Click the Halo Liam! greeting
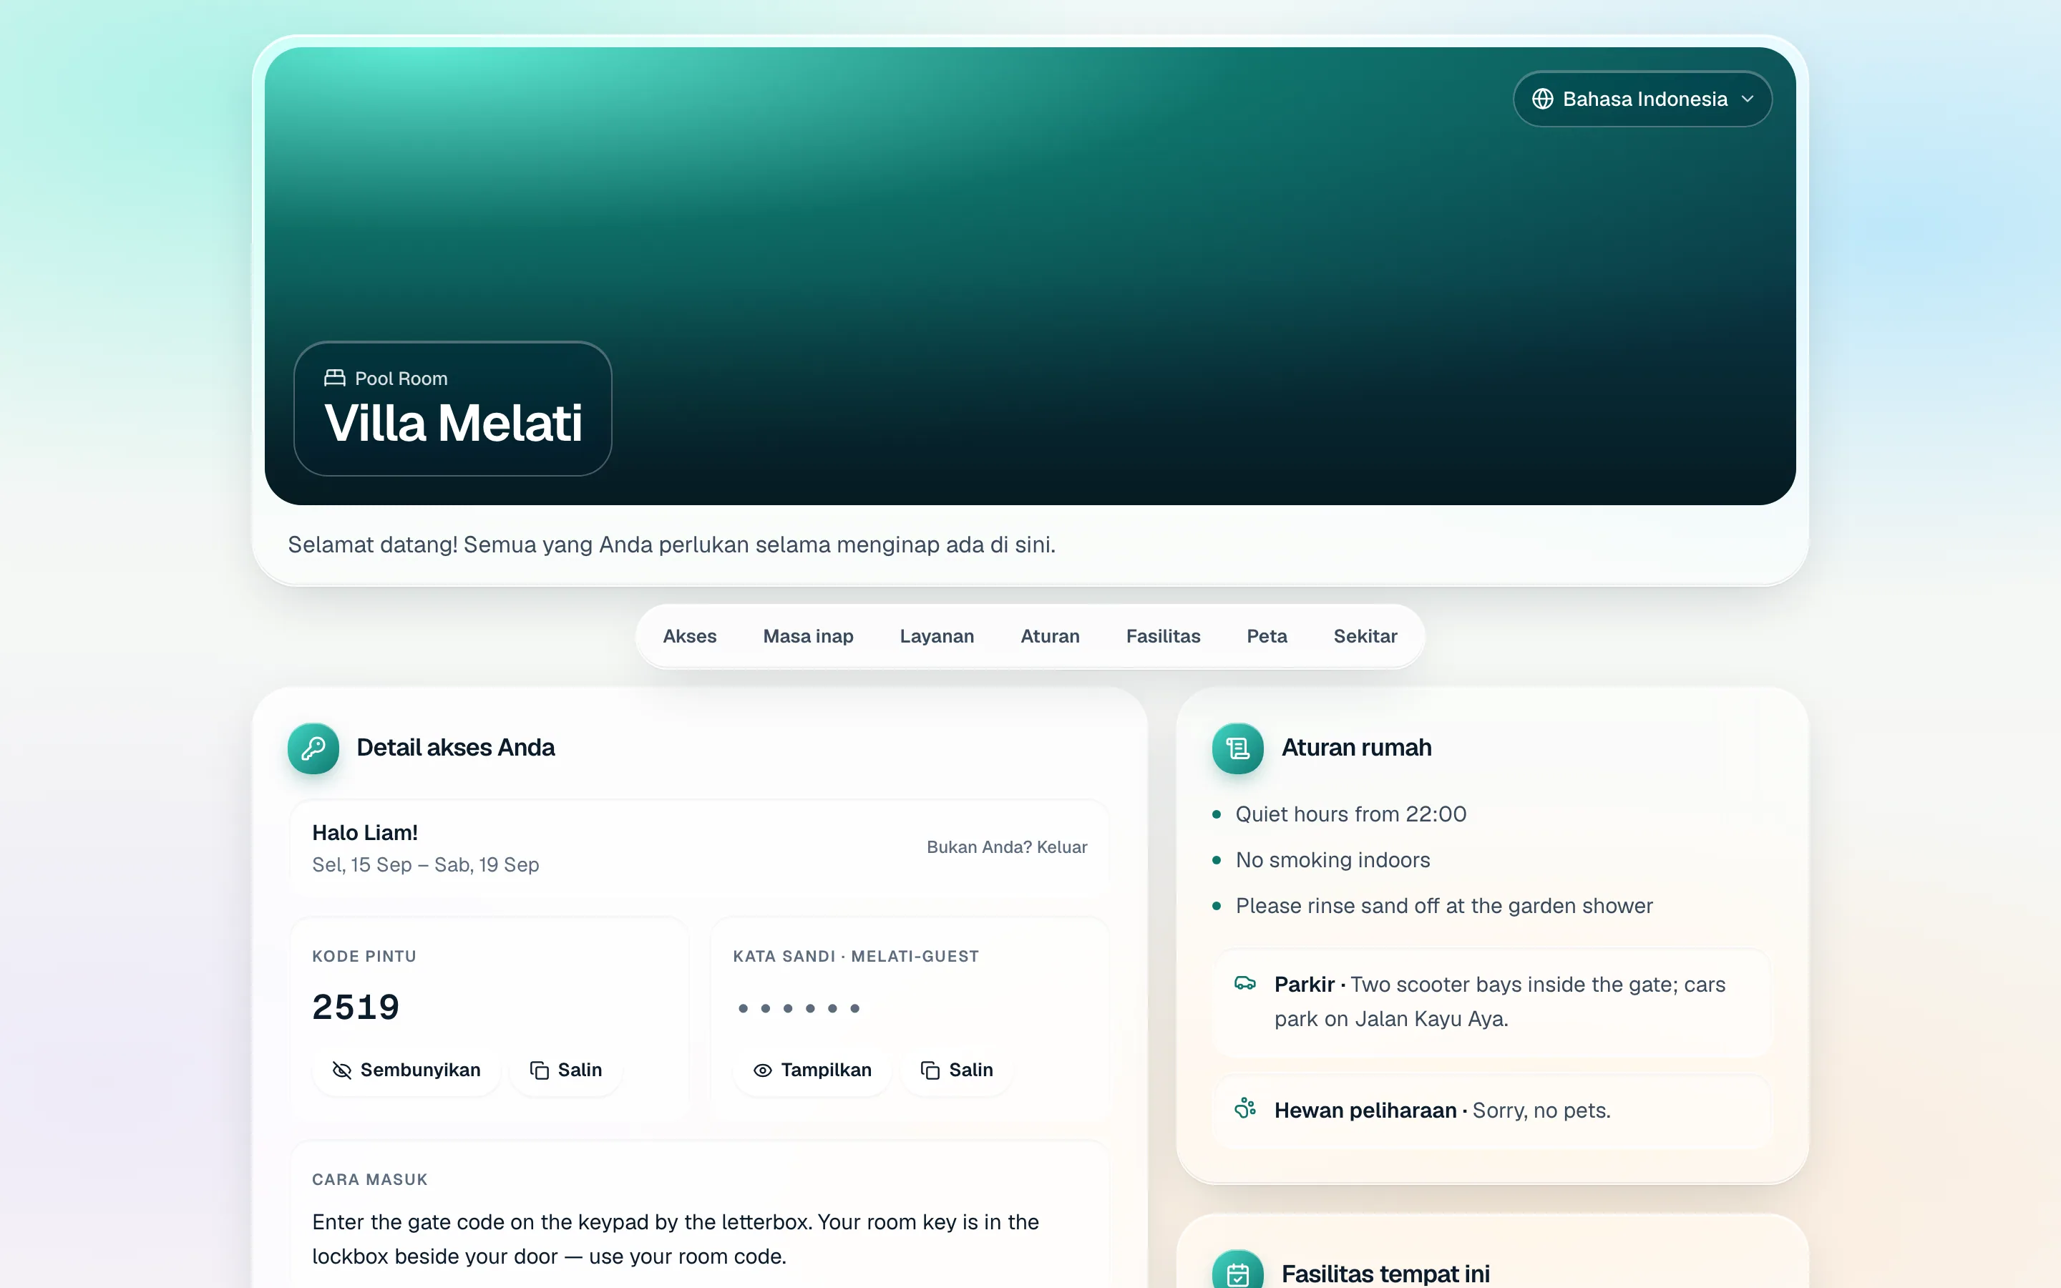This screenshot has width=2061, height=1288. pos(366,832)
